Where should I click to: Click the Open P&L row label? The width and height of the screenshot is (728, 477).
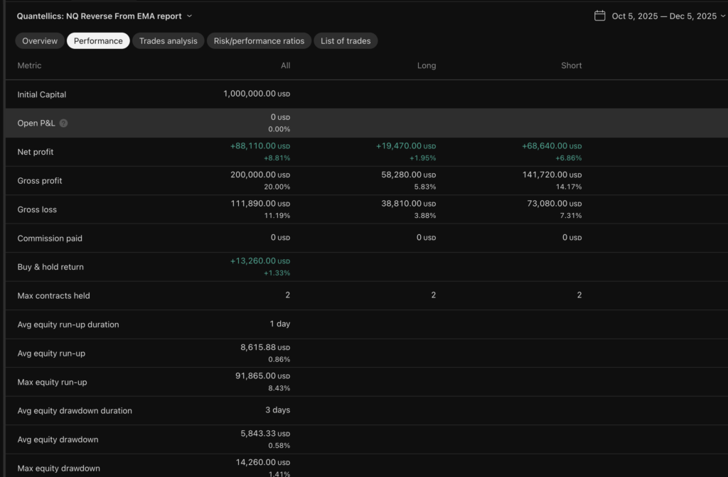point(36,124)
